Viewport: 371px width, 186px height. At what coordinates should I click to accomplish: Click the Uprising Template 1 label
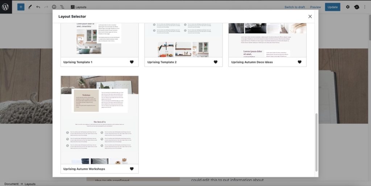[78, 62]
